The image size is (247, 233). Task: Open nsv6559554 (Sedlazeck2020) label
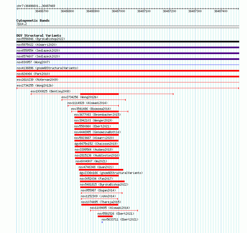coord(38,50)
